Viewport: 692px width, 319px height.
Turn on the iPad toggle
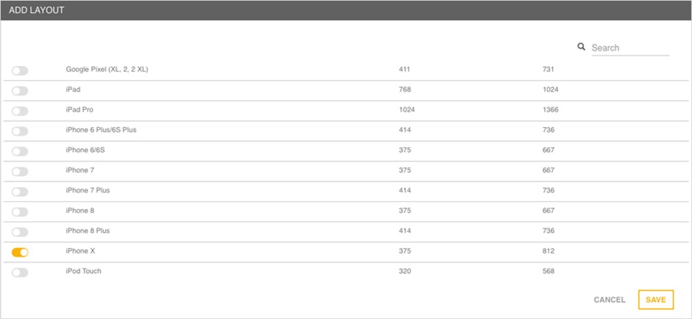pyautogui.click(x=20, y=91)
